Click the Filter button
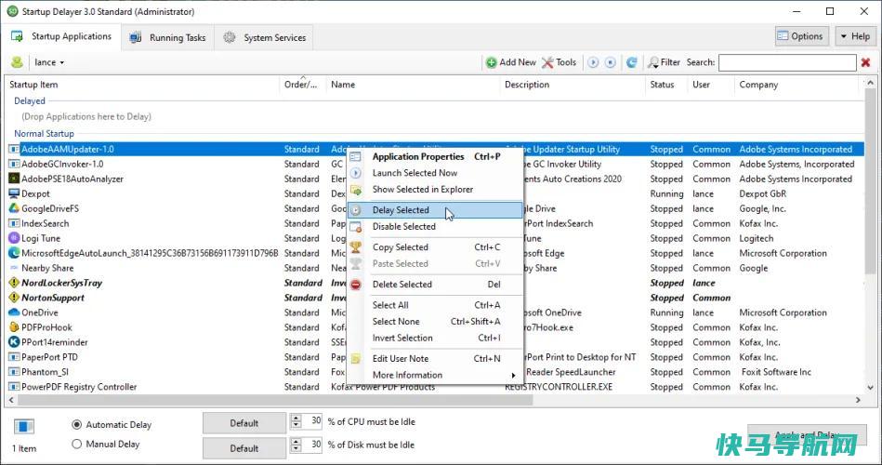The height and width of the screenshot is (465, 882). 664,62
